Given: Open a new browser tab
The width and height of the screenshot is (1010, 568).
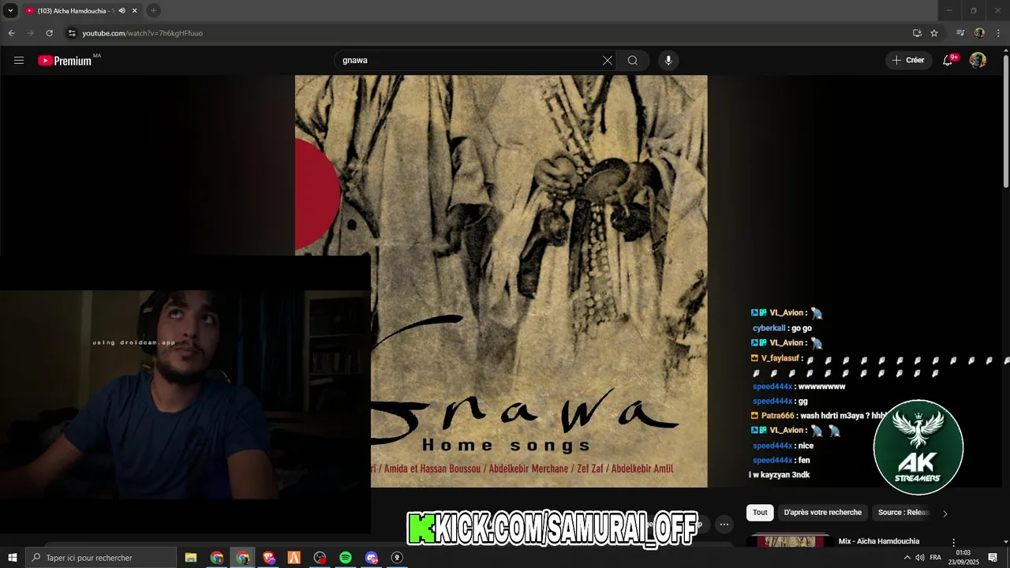Looking at the screenshot, I should pos(154,11).
